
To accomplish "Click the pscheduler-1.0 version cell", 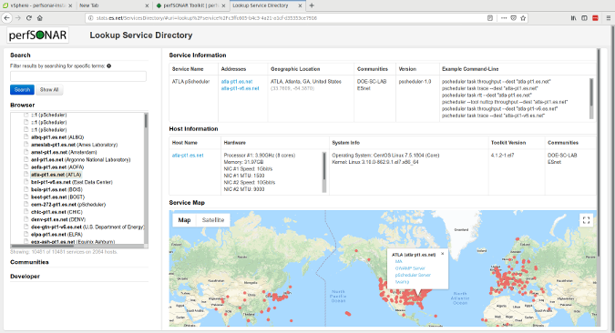I will point(415,82).
